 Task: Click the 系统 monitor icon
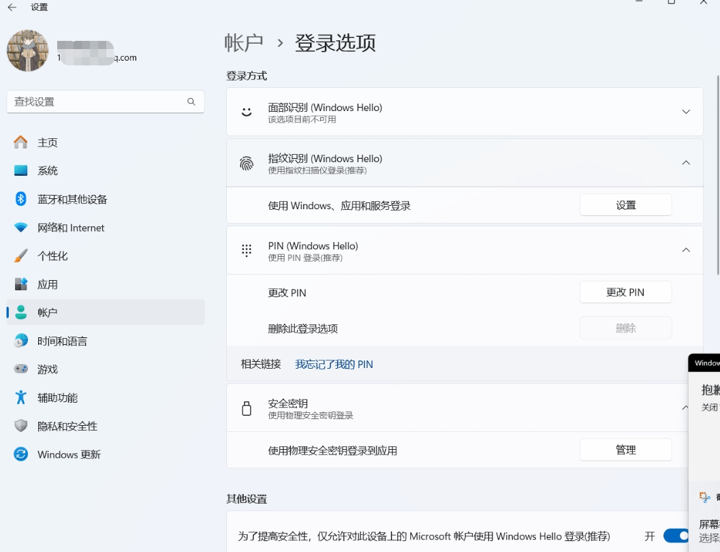pyautogui.click(x=20, y=171)
